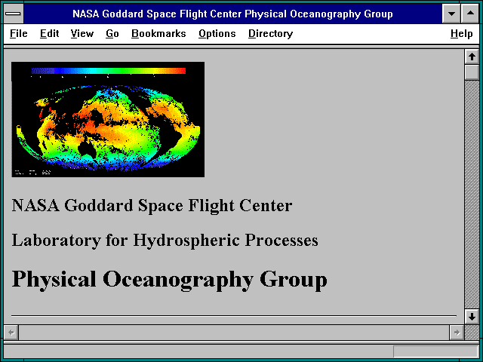Click the minimize down-arrow button
This screenshot has height=362, width=483.
click(x=451, y=14)
